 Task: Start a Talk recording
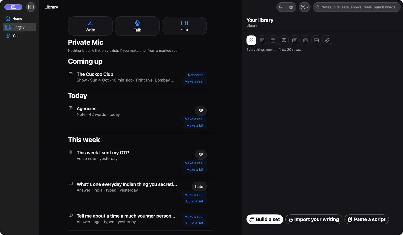137,26
